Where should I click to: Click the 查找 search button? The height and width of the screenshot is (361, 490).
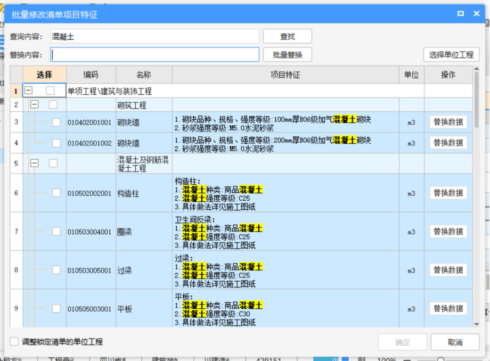point(287,36)
